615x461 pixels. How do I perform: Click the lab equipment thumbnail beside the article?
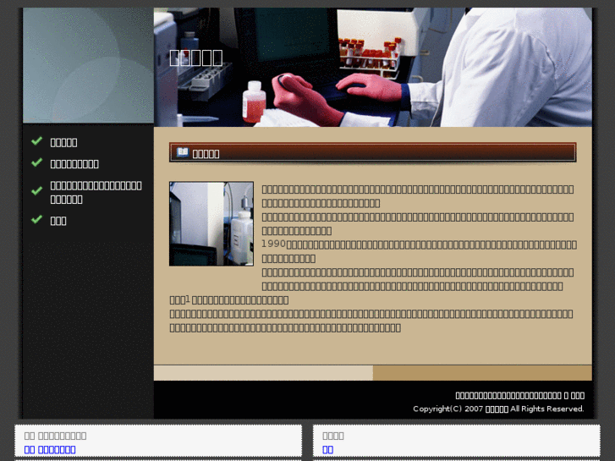click(x=211, y=223)
